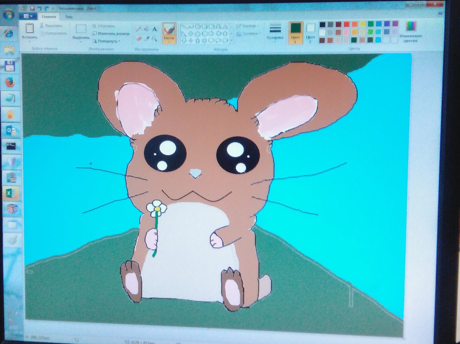The height and width of the screenshot is (344, 460).
Task: Expand the Вставить paste dropdown arrow
Action: (30, 41)
